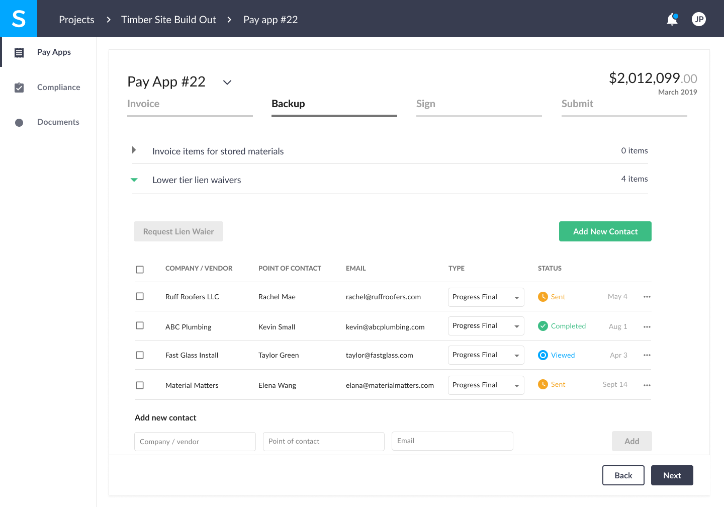Open more options for ABC Plumbing row
724x507 pixels.
coord(647,327)
